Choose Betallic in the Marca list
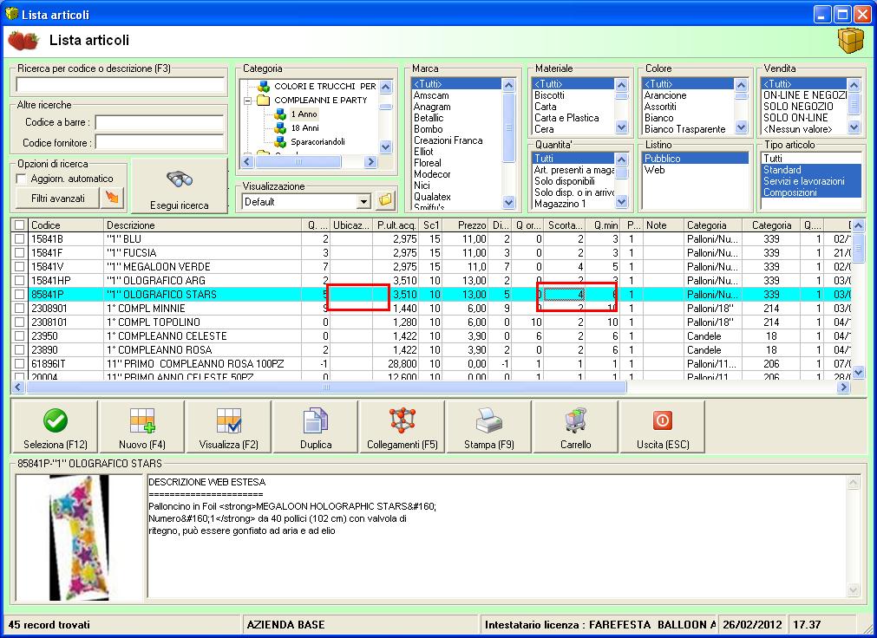Viewport: 877px width, 638px height. 429,118
